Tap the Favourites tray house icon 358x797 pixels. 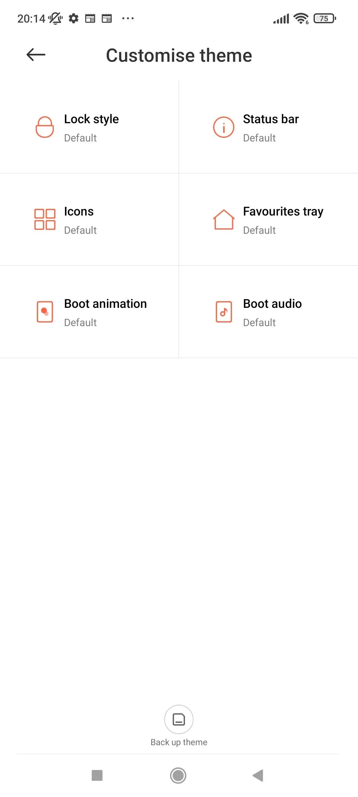pyautogui.click(x=224, y=220)
